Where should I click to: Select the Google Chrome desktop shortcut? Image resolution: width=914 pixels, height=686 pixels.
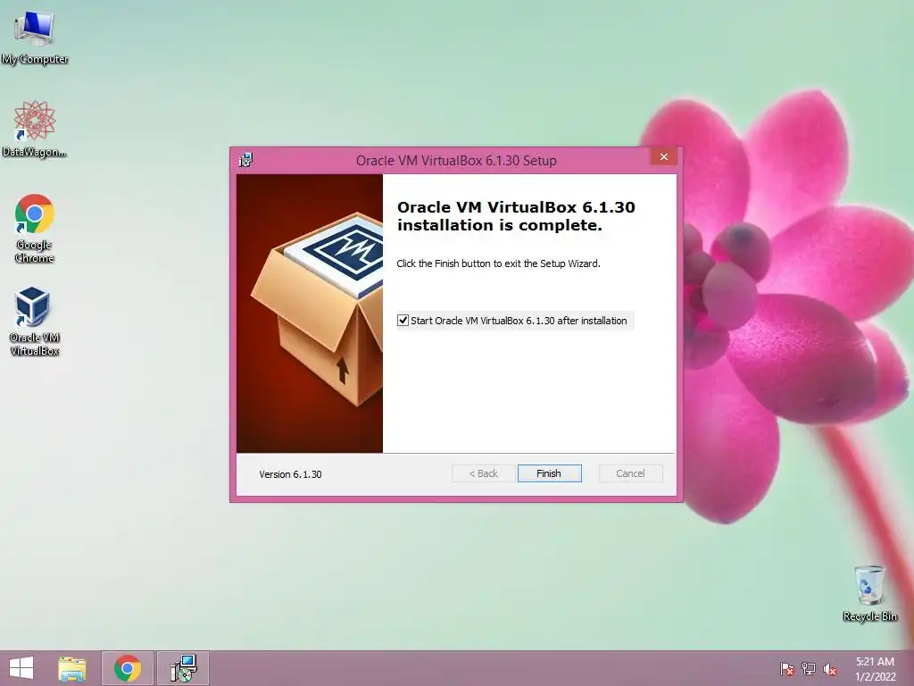pyautogui.click(x=35, y=229)
